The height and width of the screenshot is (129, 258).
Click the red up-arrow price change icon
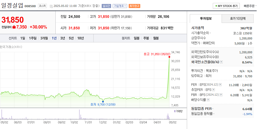tap(14, 27)
